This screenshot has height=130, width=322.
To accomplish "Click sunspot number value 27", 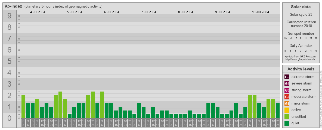I will pos(311,38).
